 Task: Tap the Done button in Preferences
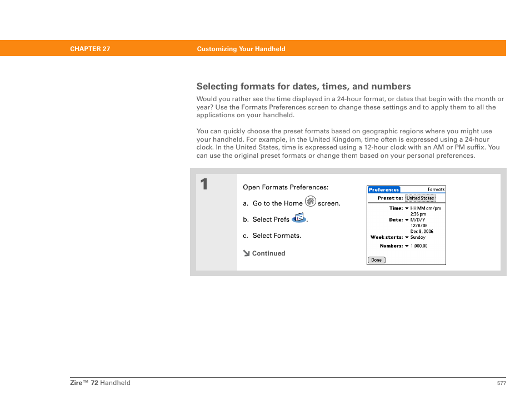[377, 260]
